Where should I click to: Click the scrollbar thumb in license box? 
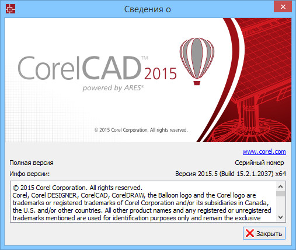(280, 193)
